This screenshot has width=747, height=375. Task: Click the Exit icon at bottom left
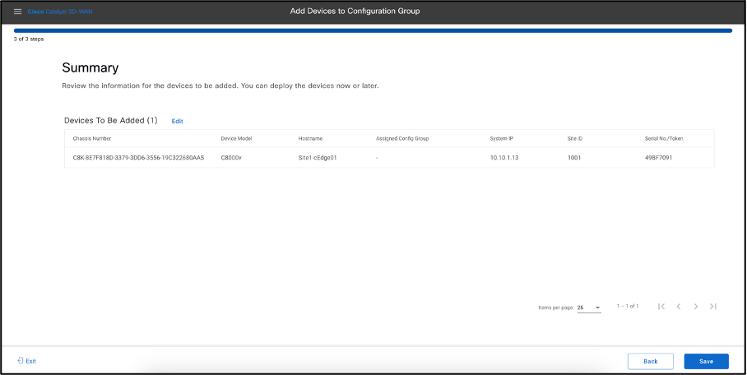click(21, 361)
